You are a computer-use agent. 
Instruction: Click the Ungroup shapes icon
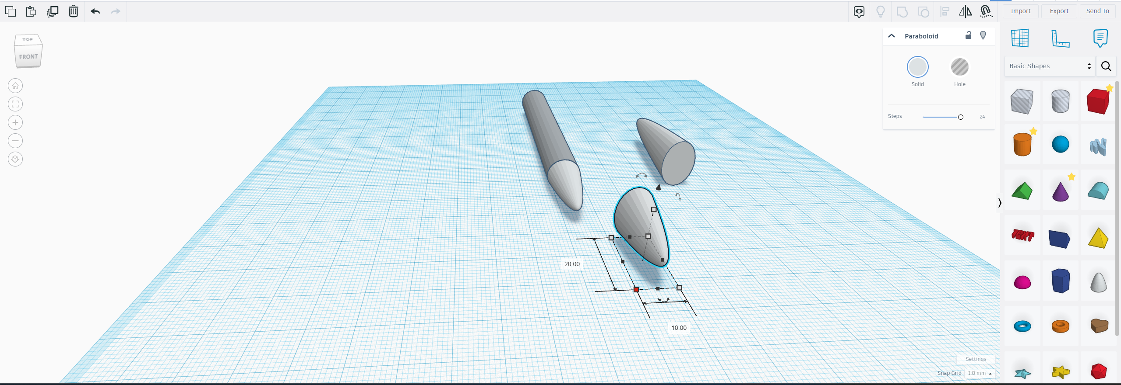pos(924,12)
